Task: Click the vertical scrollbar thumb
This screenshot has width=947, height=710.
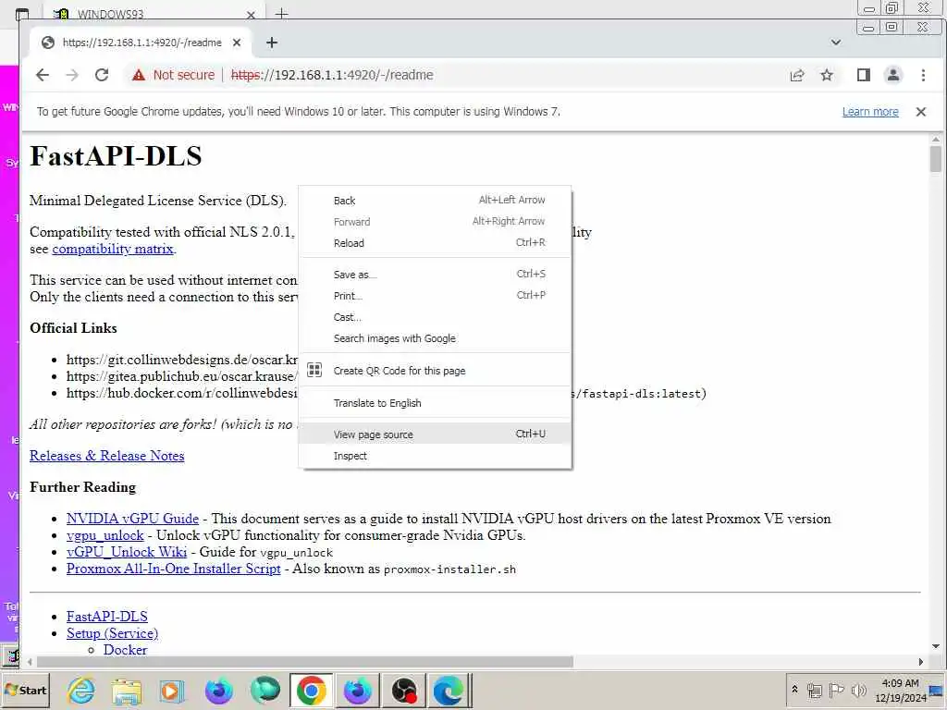Action: click(936, 158)
